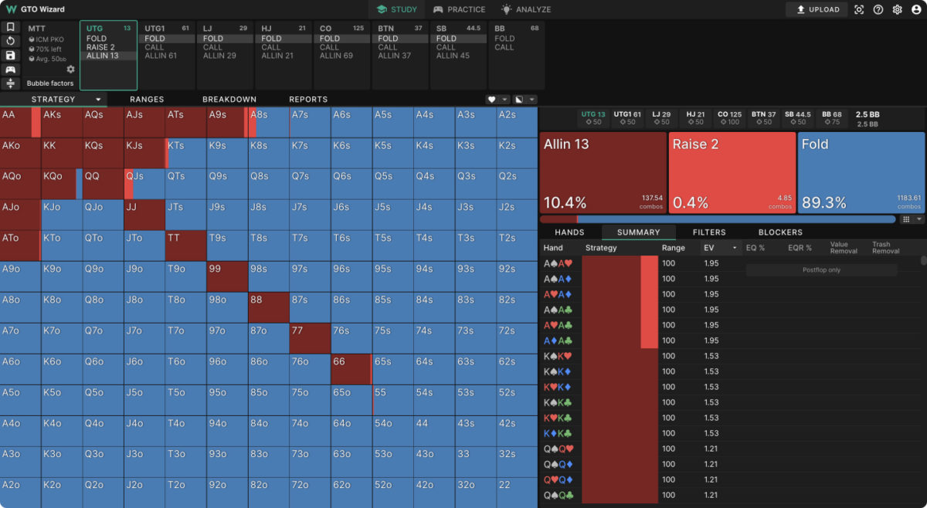Click the red Raise 2 action tile
This screenshot has width=927, height=508.
(731, 173)
